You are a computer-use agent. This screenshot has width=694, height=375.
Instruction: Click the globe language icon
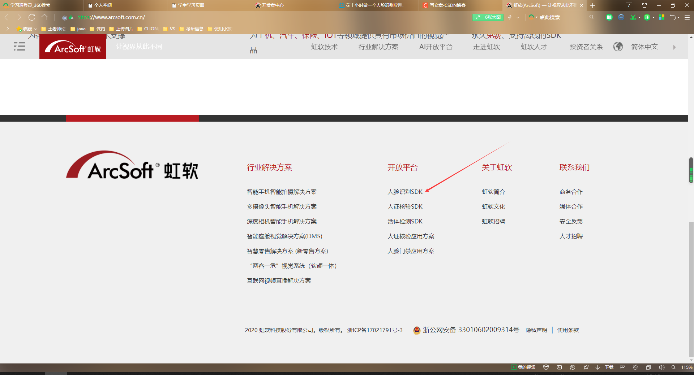click(x=618, y=47)
